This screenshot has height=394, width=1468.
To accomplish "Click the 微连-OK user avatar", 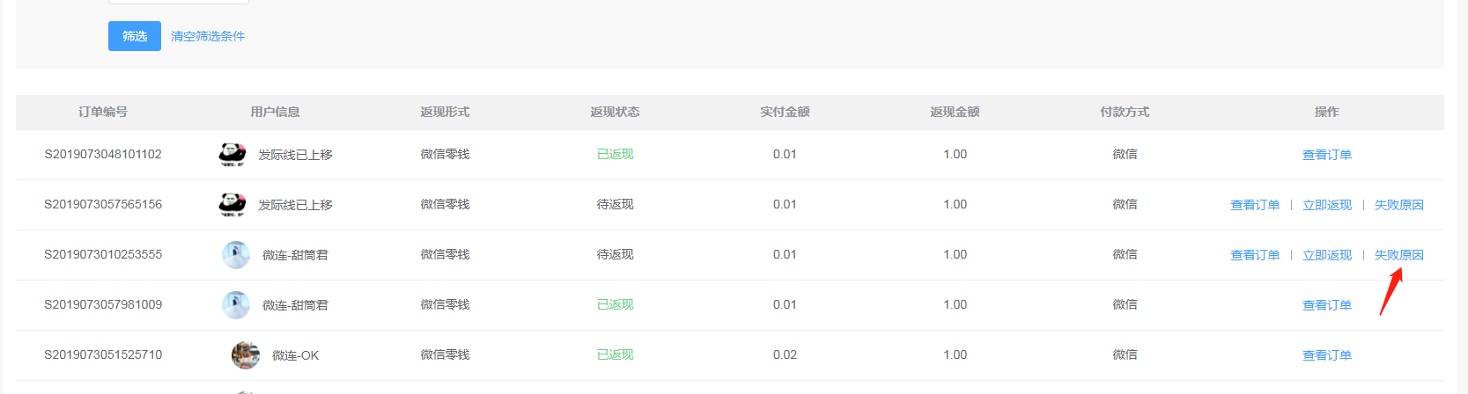I will coord(246,355).
